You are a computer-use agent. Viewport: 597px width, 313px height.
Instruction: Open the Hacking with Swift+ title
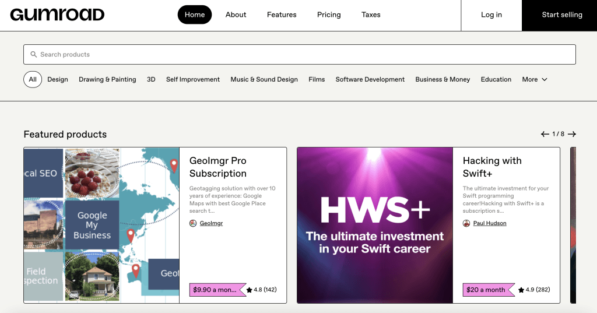click(x=492, y=167)
